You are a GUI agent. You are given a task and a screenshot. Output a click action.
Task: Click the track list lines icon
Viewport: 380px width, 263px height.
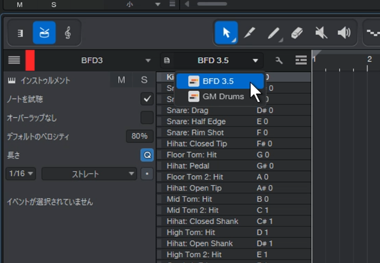(14, 60)
